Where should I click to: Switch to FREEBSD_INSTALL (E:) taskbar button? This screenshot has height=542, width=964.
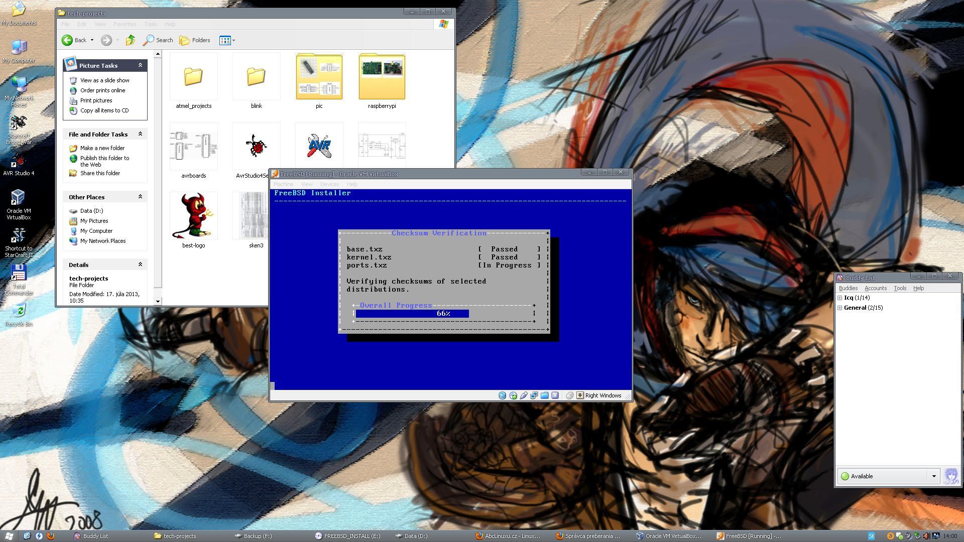348,536
